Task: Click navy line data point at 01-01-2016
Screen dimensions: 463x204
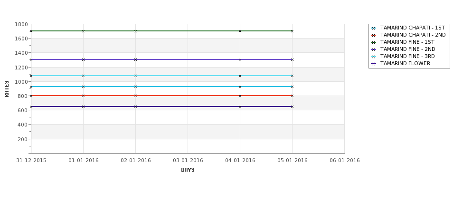Action: (83, 107)
